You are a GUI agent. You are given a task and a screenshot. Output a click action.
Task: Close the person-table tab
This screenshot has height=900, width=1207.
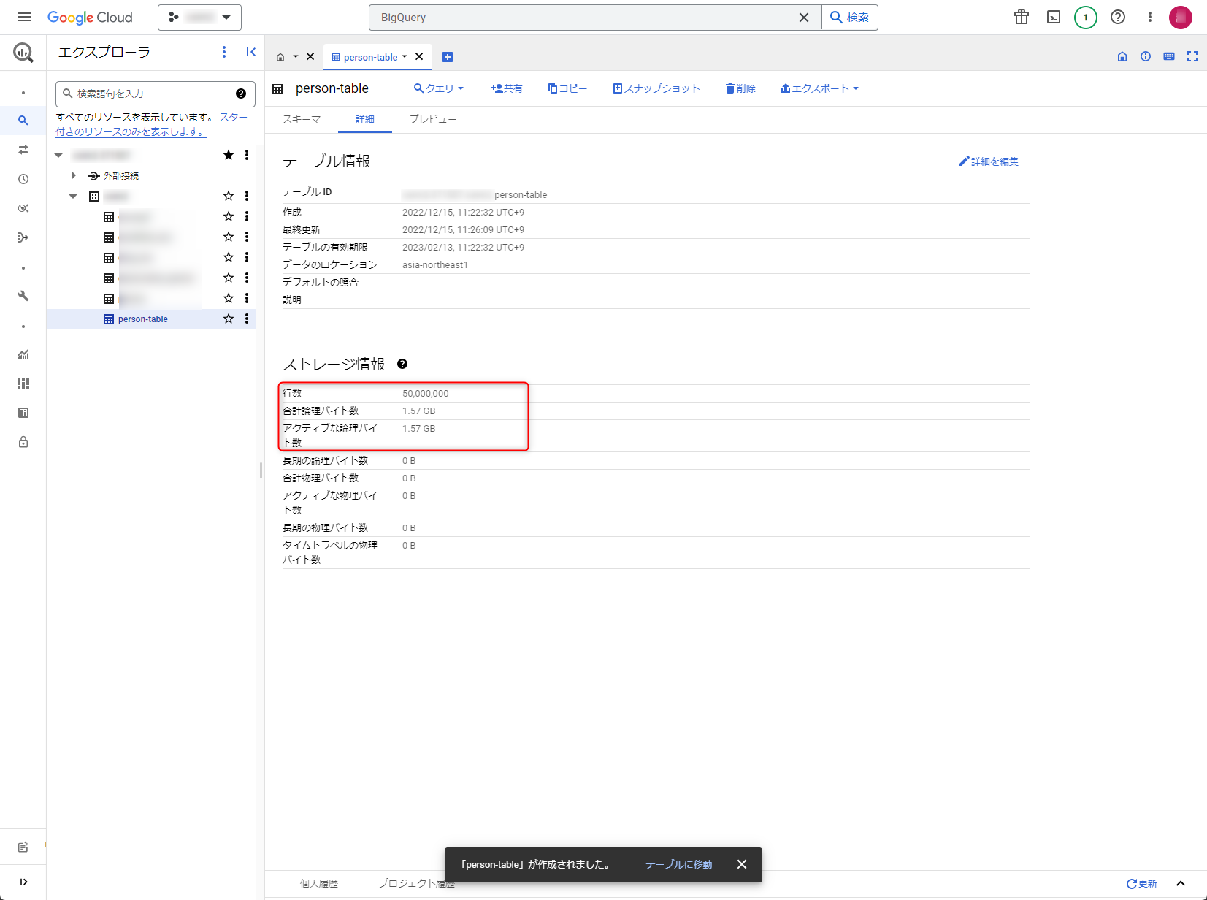419,56
